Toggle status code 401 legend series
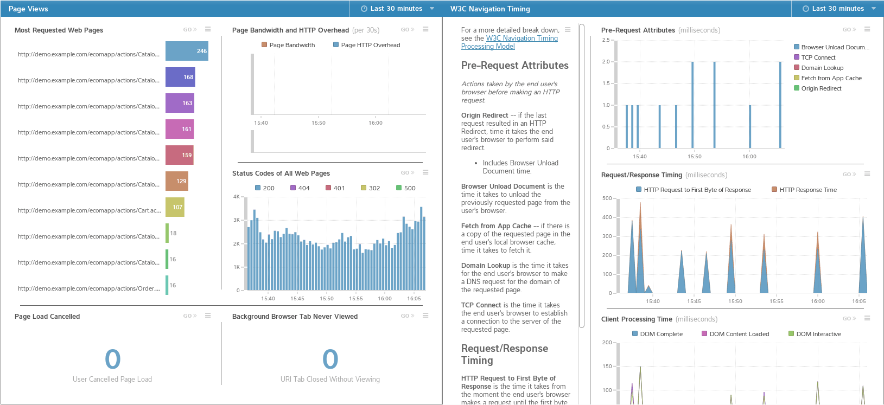 coord(335,188)
